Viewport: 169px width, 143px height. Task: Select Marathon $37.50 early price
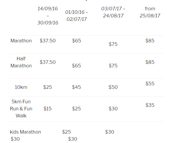click(48, 41)
